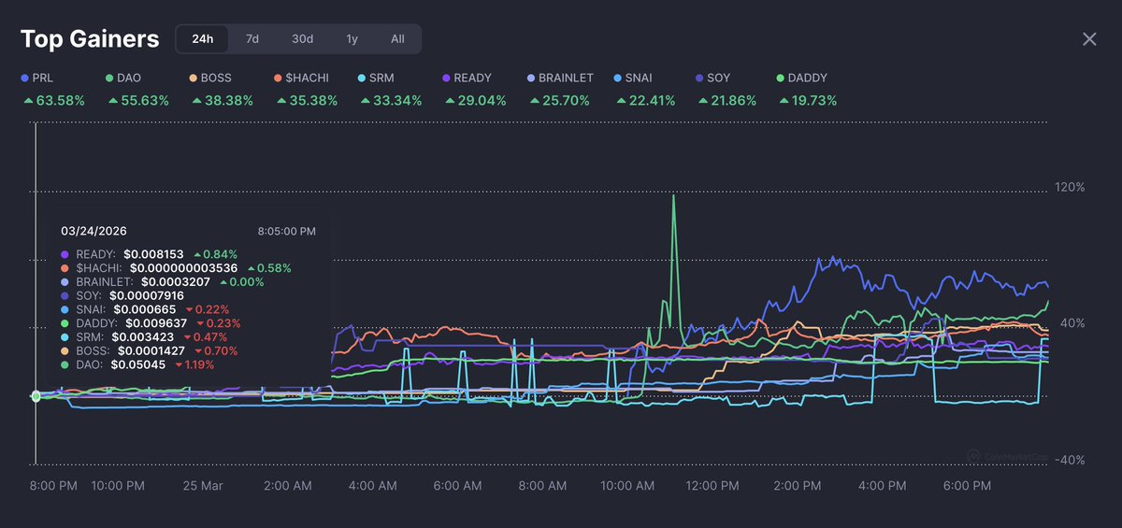Toggle the DADDY series legend
The width and height of the screenshot is (1122, 528).
[x=806, y=78]
